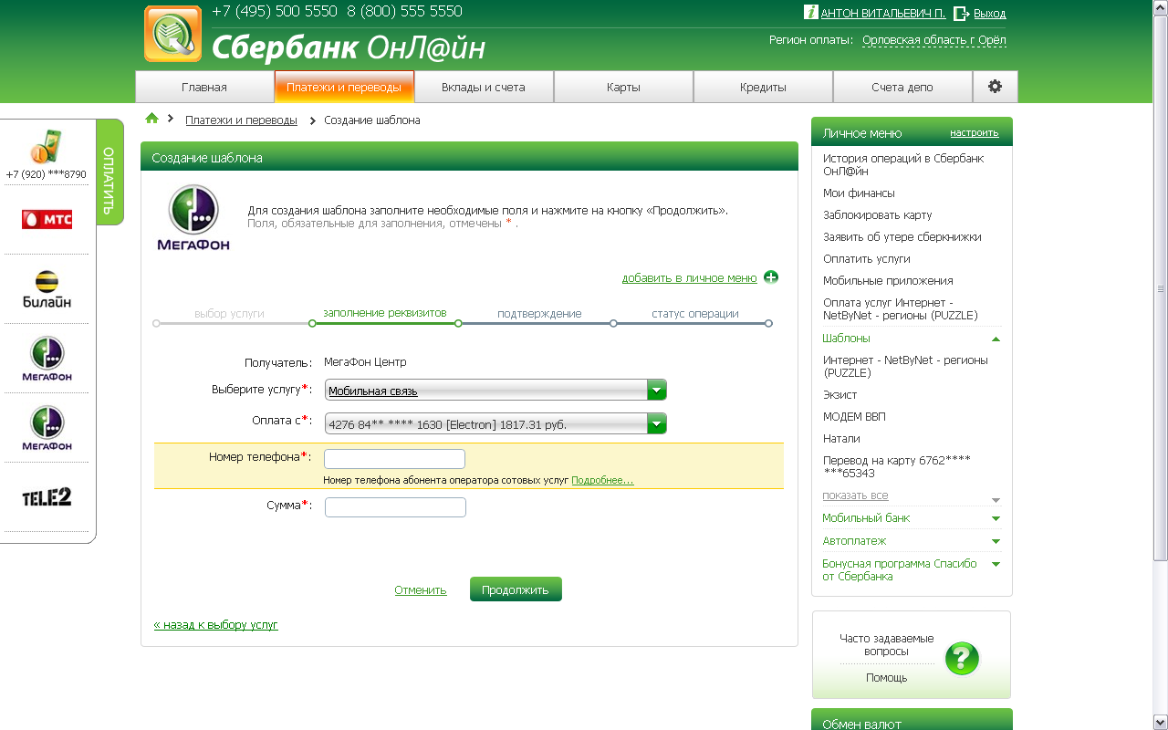
Task: Open the Платежи и переводы tab
Action: tap(344, 87)
